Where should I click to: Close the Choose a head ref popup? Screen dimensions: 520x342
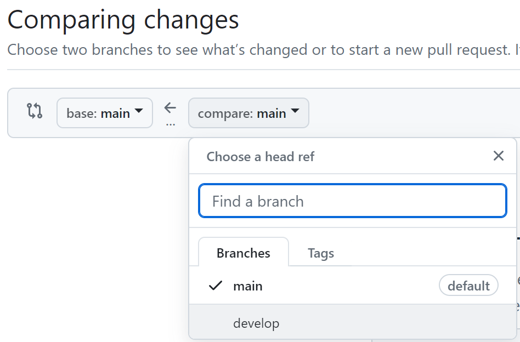[x=499, y=156]
